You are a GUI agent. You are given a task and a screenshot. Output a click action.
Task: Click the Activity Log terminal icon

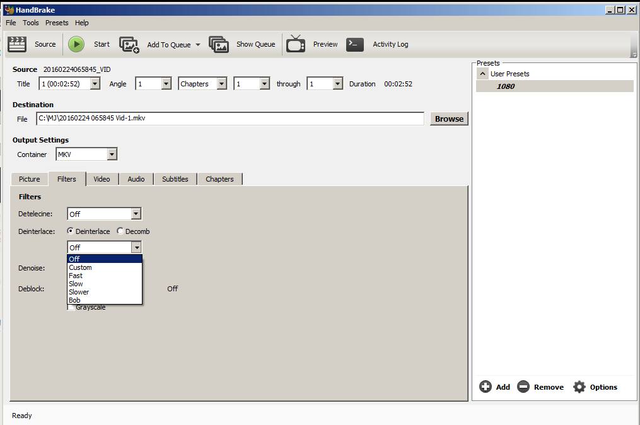coord(355,44)
